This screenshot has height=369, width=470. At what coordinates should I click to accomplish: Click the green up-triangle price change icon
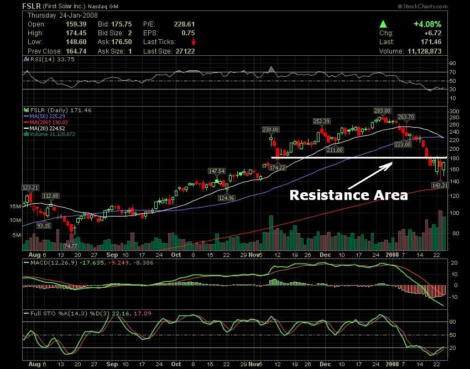point(383,24)
